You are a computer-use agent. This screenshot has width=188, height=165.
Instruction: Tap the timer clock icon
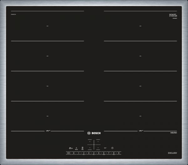tap(112, 148)
